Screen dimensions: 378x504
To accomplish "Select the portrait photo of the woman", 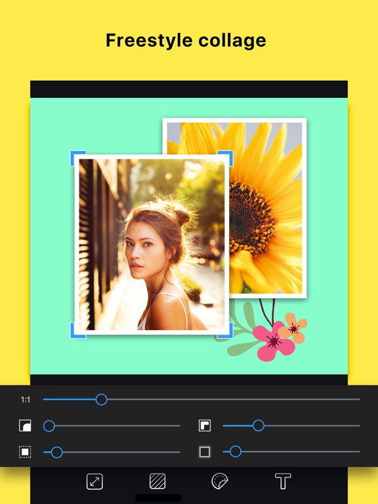I will tap(152, 244).
